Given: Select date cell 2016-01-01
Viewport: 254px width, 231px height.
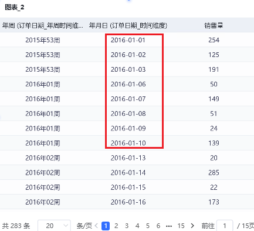Looking at the screenshot, I should coord(128,40).
